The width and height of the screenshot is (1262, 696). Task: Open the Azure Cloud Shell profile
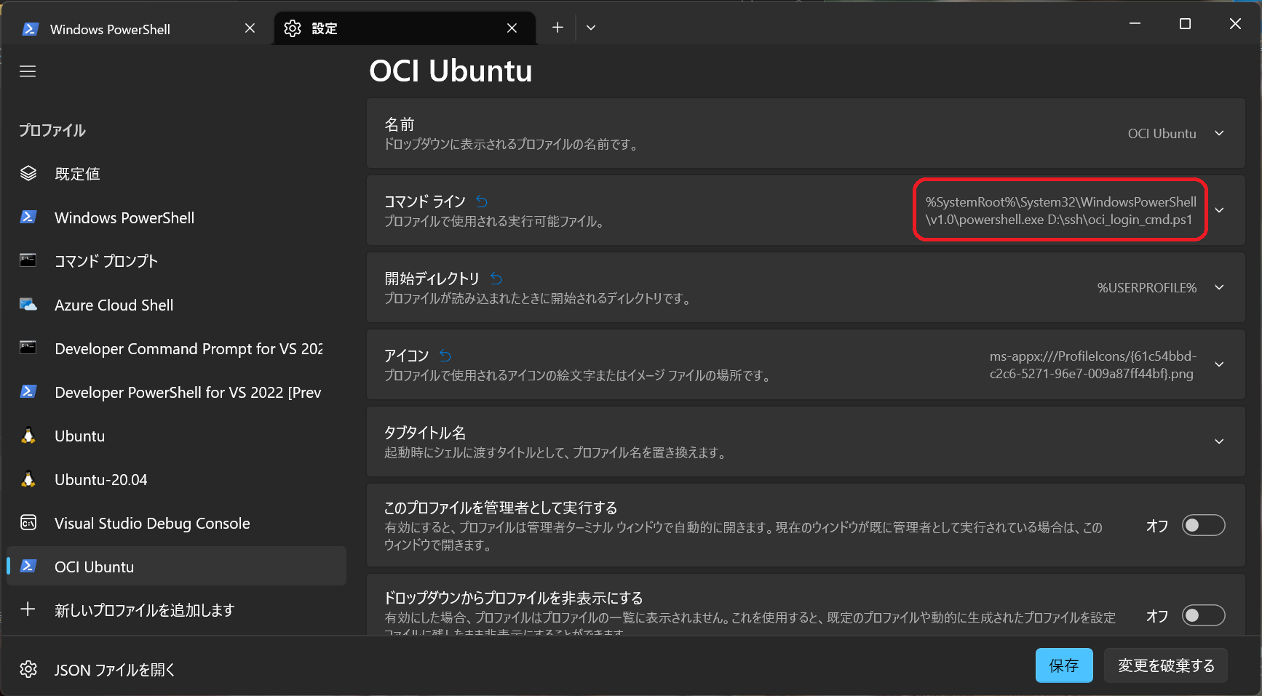pyautogui.click(x=176, y=305)
